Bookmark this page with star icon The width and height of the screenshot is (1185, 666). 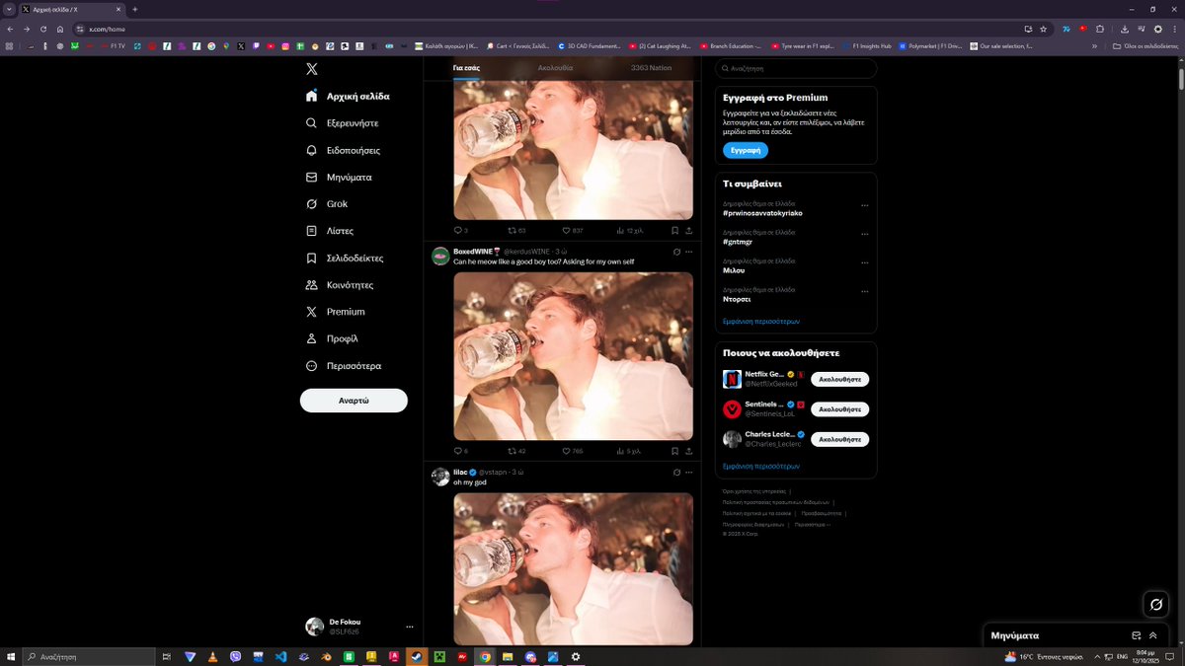click(x=1046, y=29)
